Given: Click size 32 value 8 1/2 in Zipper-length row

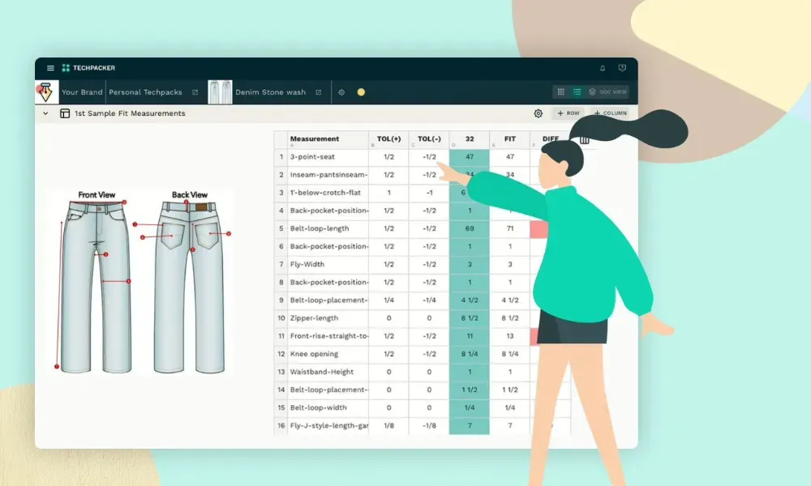Looking at the screenshot, I should pyautogui.click(x=469, y=318).
